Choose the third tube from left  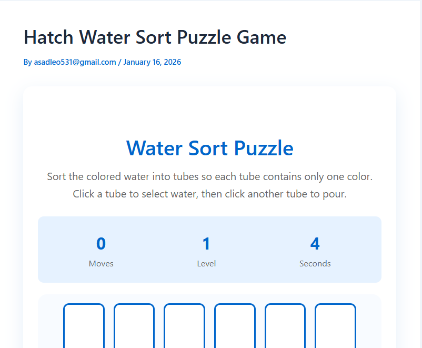pyautogui.click(x=184, y=325)
